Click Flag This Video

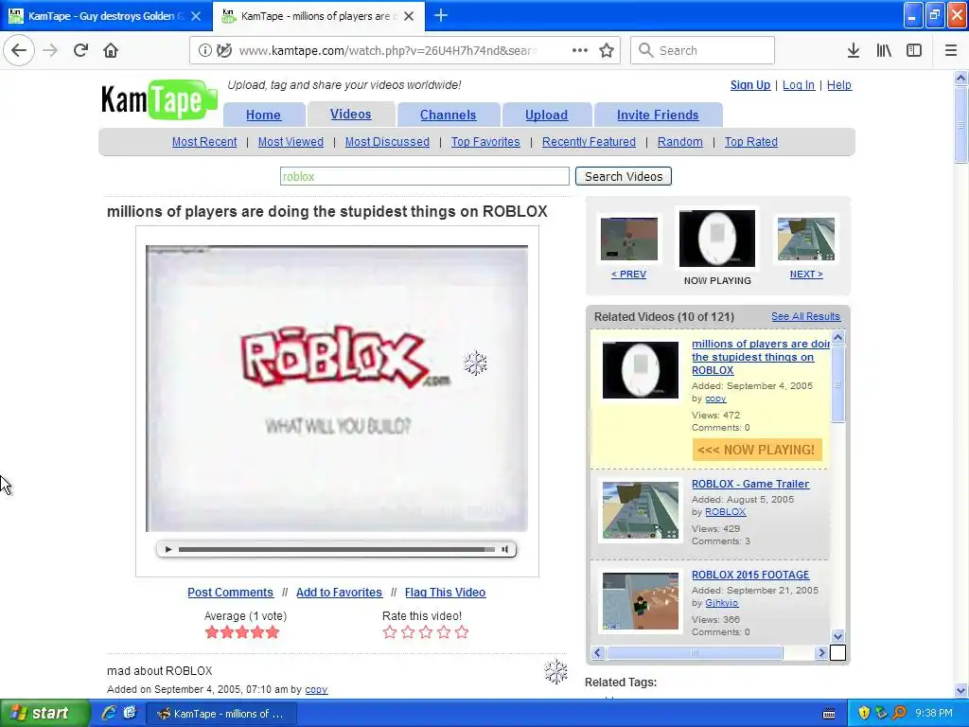(x=445, y=593)
